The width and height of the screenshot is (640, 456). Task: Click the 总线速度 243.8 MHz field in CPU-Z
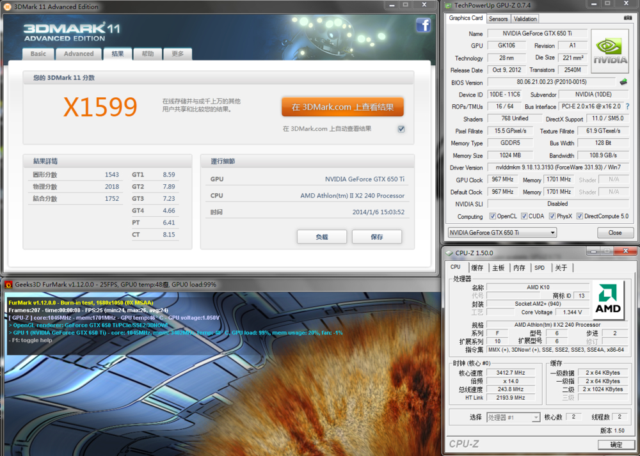(x=510, y=389)
